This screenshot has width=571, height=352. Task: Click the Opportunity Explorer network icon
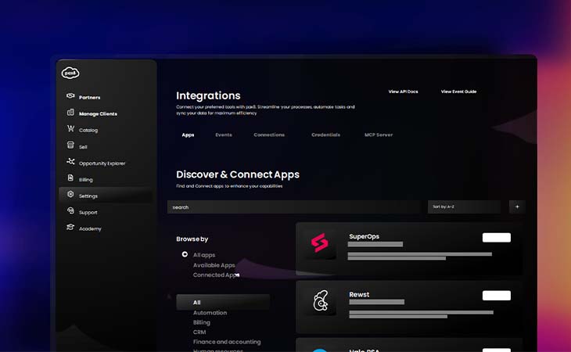(70, 161)
